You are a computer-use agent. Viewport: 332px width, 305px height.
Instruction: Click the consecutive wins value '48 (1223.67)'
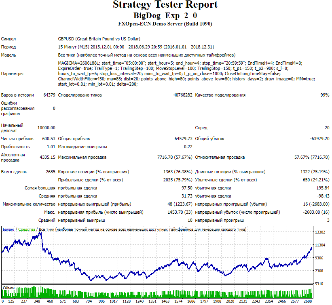(x=180, y=204)
